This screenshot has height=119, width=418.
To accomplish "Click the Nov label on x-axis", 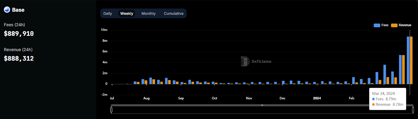I will point(249,98).
